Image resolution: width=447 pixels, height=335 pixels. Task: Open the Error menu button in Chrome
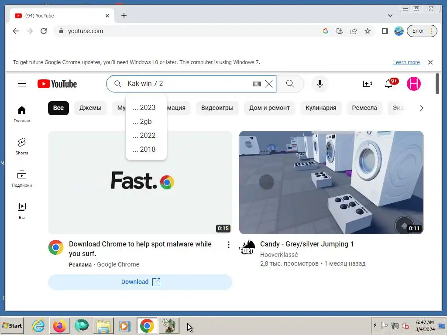pos(422,31)
